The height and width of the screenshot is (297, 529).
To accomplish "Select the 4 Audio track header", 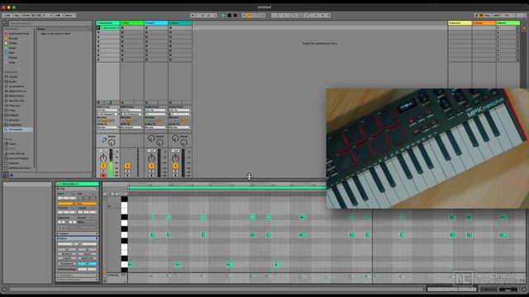I will click(180, 23).
